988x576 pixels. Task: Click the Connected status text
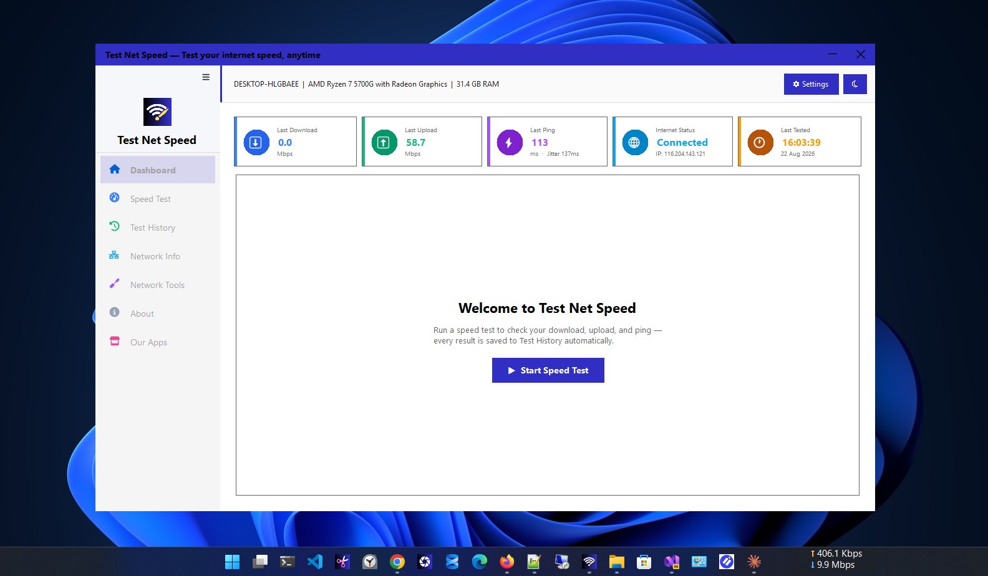pos(682,143)
